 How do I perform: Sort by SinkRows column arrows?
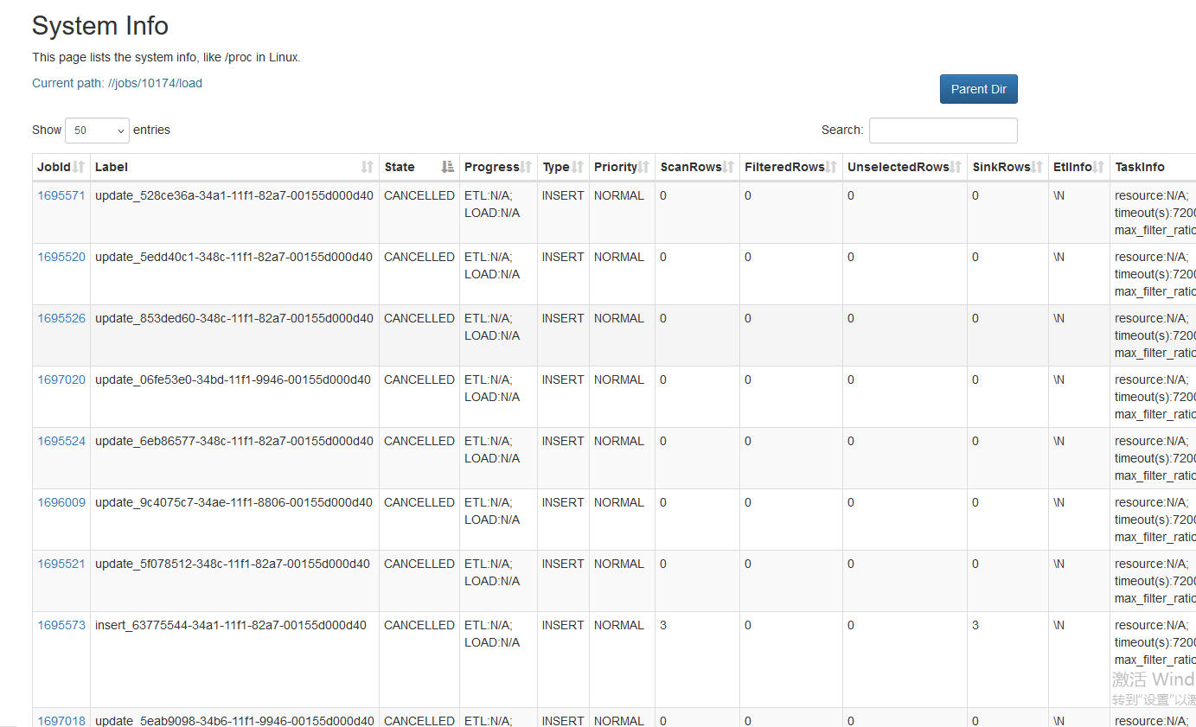(x=1037, y=167)
